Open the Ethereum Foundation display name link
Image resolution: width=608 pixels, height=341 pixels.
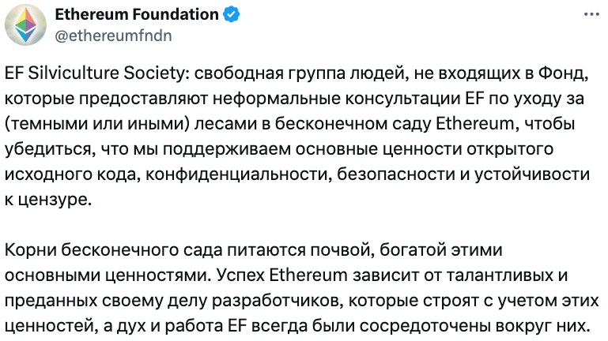(137, 14)
